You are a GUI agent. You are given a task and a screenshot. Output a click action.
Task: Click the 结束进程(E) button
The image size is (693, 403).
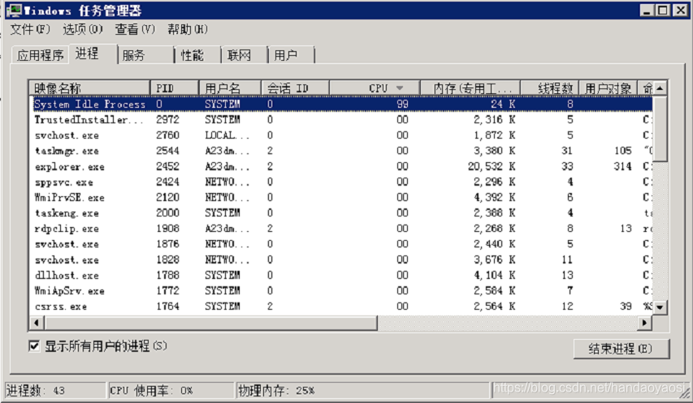(x=621, y=349)
